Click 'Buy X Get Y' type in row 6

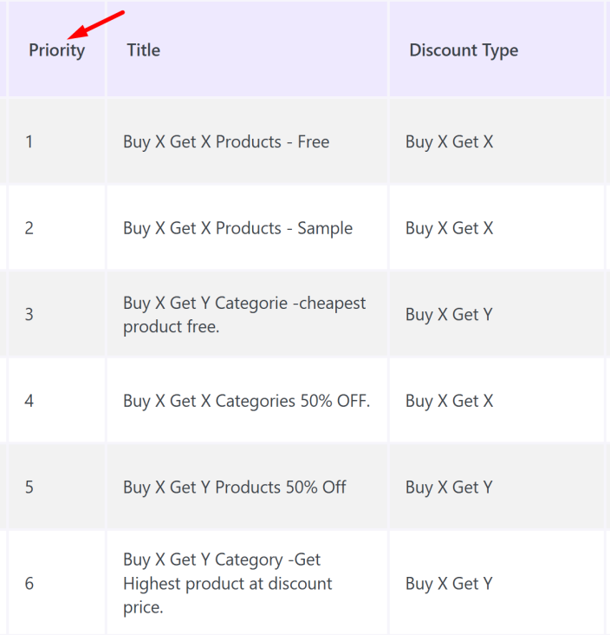[x=450, y=584]
